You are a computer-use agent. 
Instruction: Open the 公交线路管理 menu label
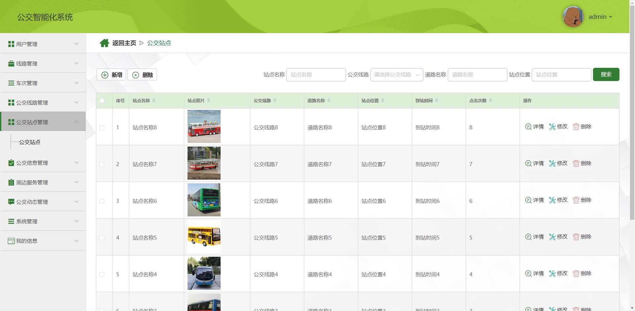(32, 103)
